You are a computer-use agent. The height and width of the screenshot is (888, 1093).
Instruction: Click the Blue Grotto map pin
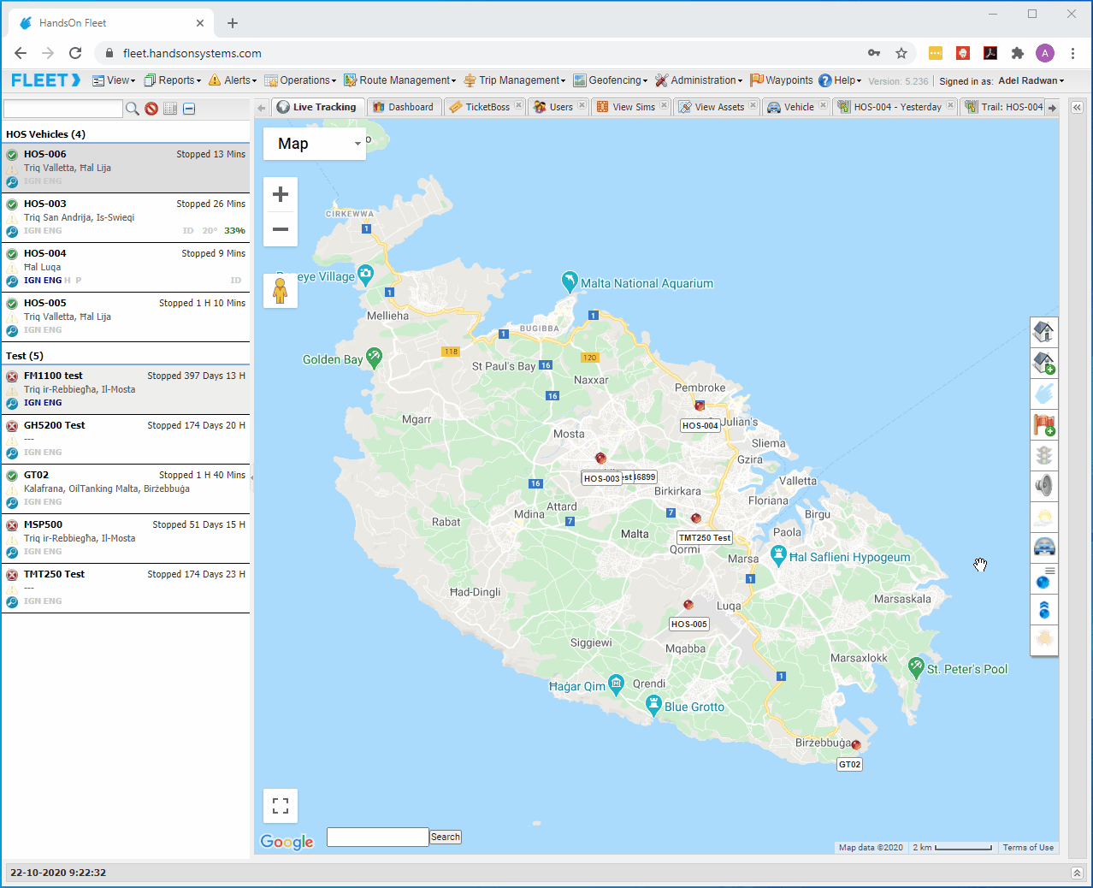(x=653, y=706)
